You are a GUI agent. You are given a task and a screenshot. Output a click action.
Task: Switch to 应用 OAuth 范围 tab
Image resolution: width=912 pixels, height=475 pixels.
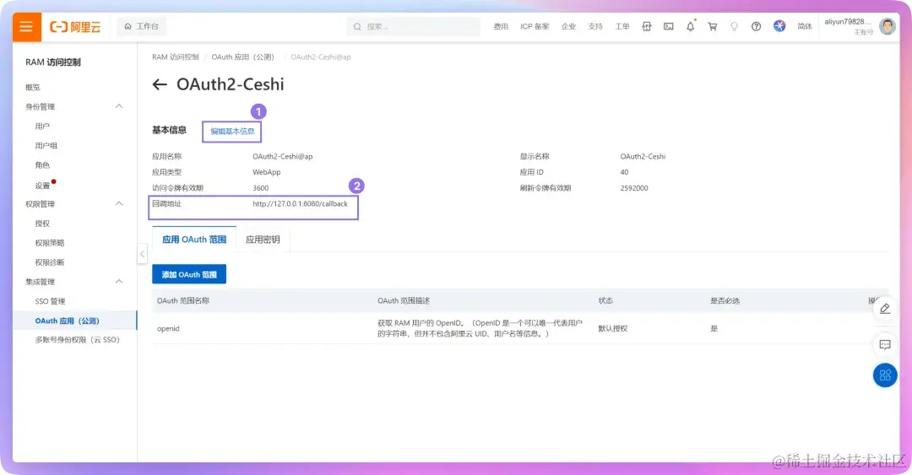click(x=193, y=240)
